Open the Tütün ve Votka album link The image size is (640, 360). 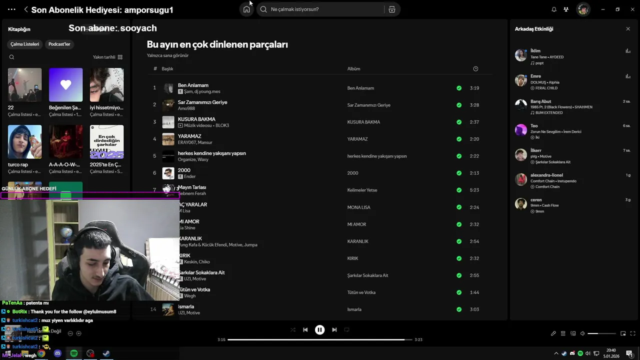click(361, 292)
